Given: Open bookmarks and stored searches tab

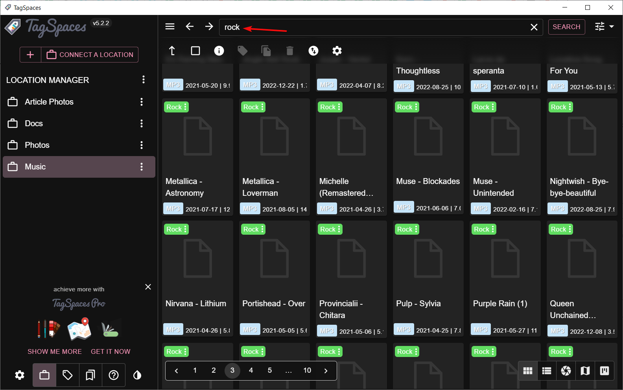Looking at the screenshot, I should pos(90,375).
